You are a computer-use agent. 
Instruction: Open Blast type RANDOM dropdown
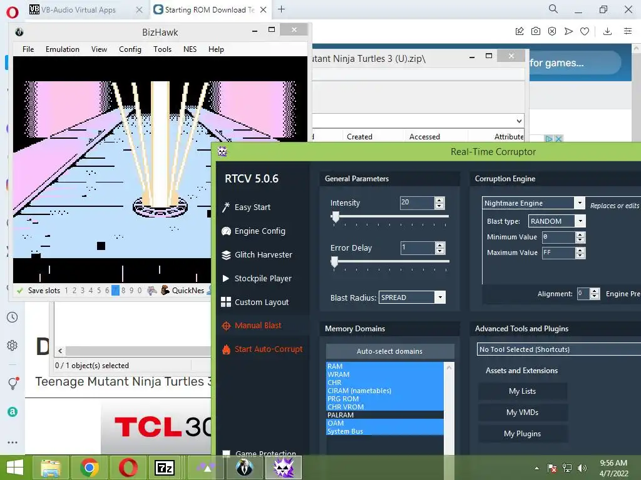point(580,221)
